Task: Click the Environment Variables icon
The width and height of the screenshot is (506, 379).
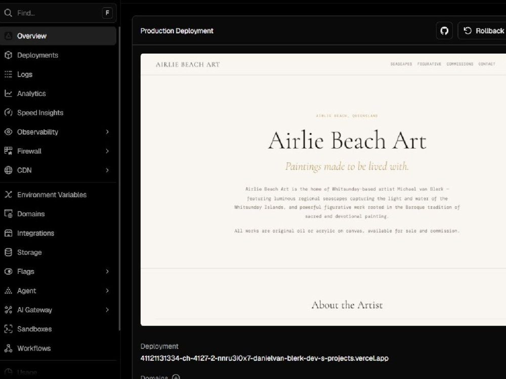Action: 9,195
